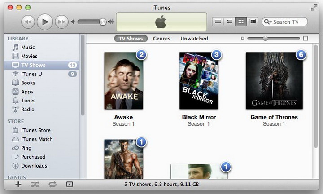Click small artwork size icon
The image size is (323, 194).
tap(243, 38)
